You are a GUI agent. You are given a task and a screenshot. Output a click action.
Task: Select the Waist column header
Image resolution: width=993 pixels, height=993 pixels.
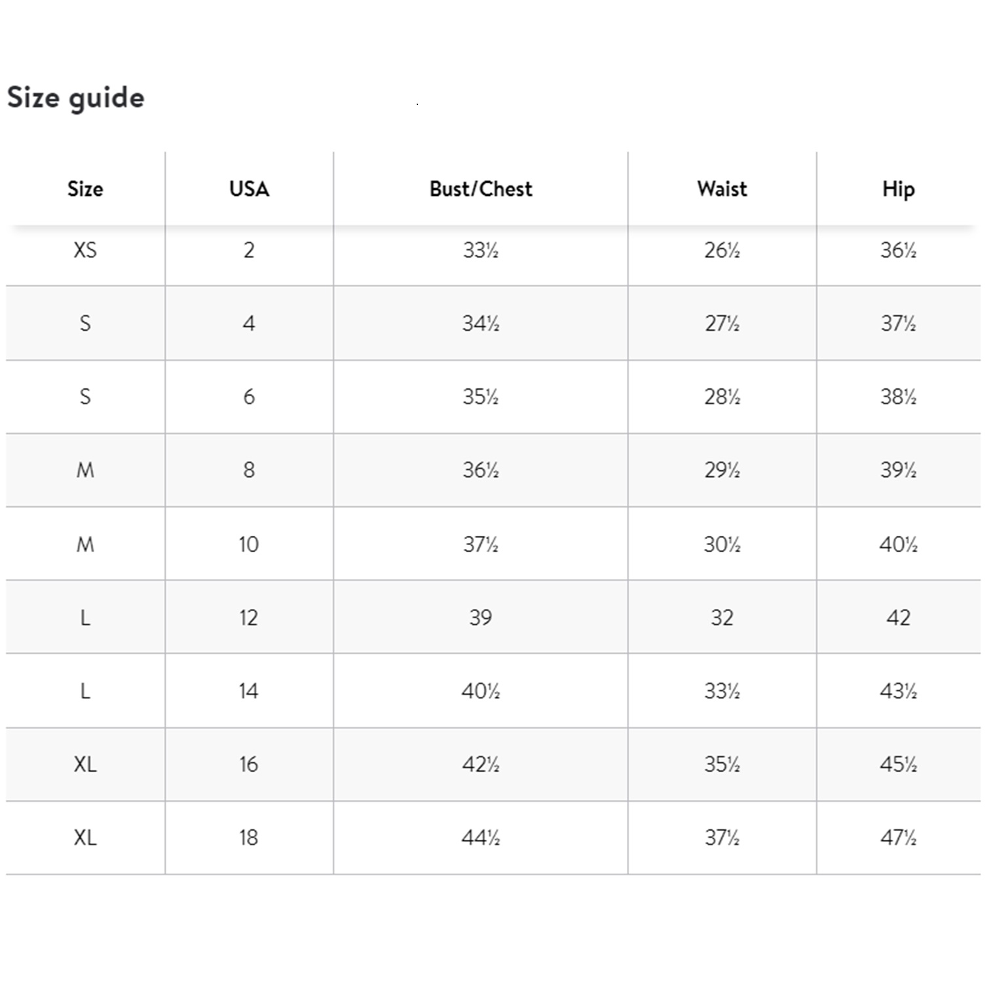pos(722,189)
